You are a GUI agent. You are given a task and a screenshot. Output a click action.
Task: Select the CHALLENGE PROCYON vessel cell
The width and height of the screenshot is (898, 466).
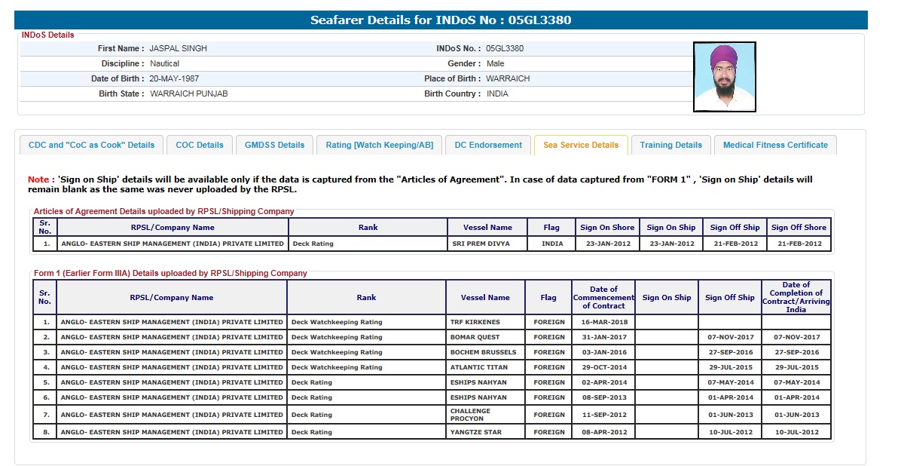(x=470, y=415)
